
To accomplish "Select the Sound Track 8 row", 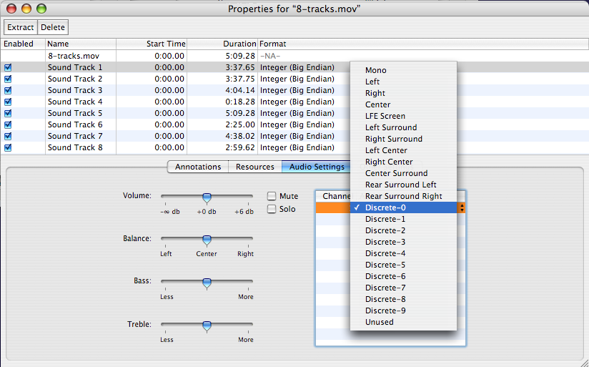I will click(x=75, y=147).
